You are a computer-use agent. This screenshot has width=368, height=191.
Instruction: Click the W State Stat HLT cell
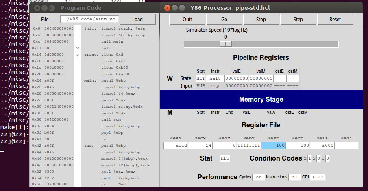coord(200,78)
